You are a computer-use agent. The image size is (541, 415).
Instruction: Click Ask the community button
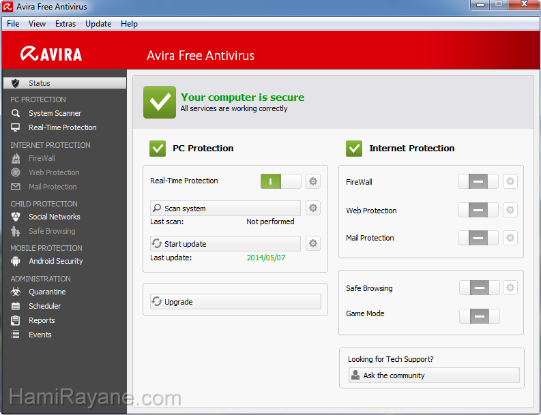click(434, 375)
